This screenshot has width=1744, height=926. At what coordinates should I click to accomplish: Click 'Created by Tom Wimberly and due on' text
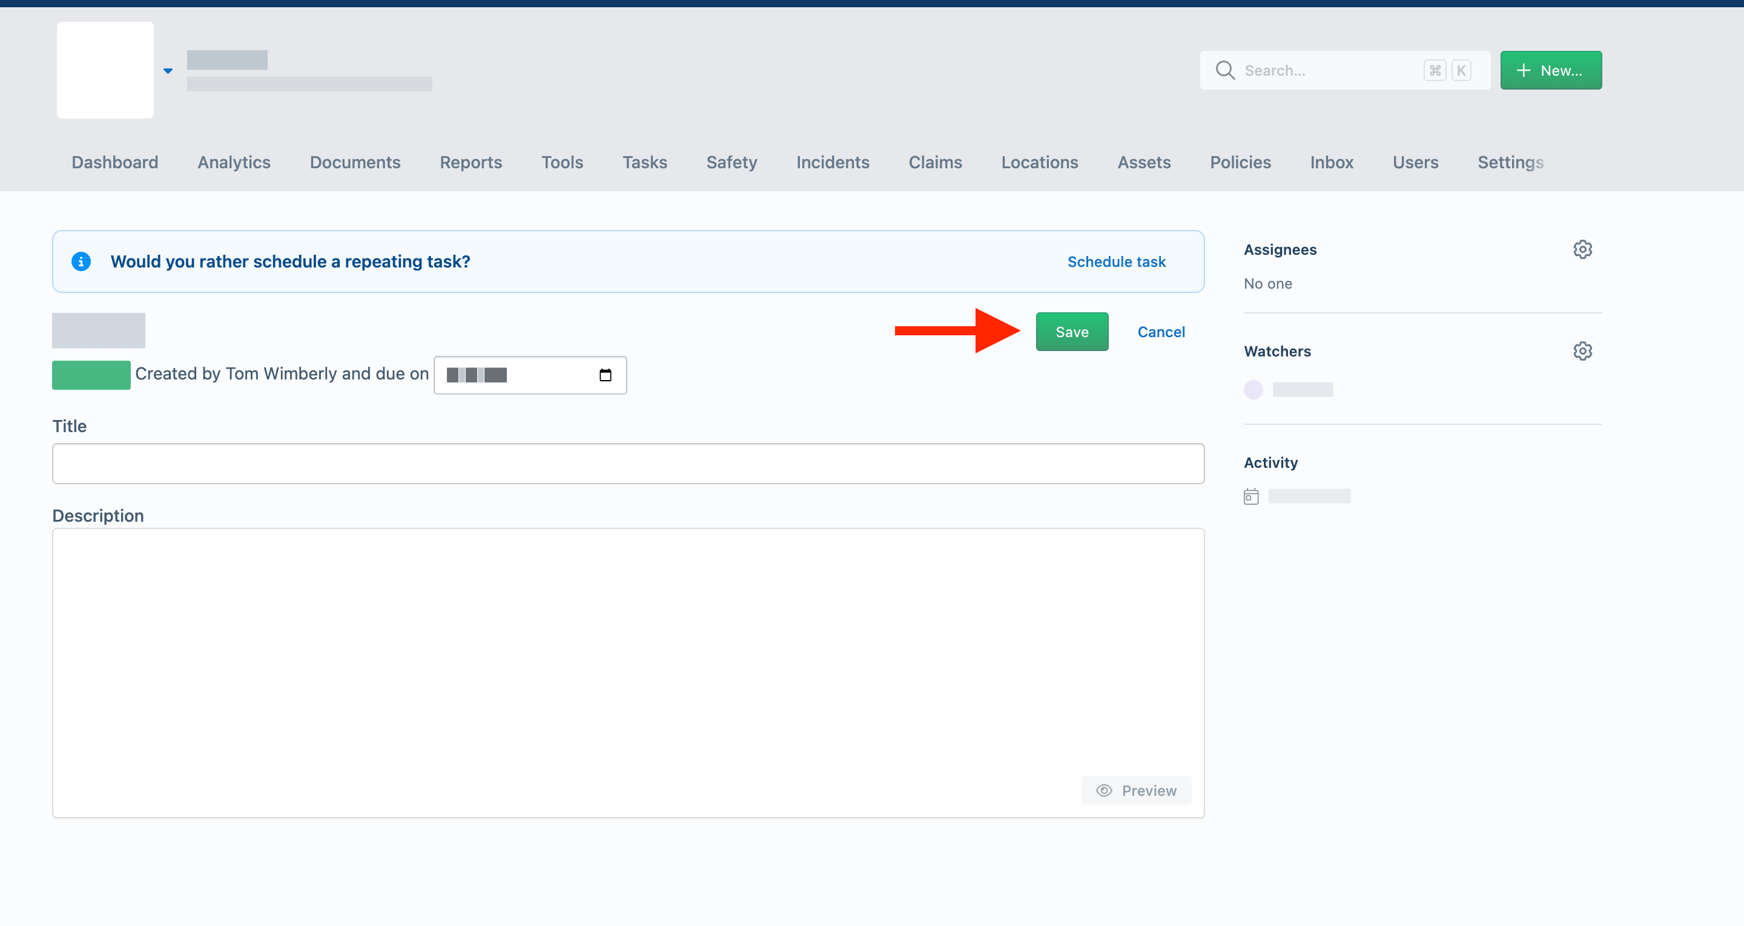(282, 373)
